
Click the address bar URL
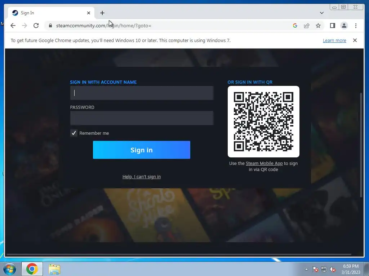[103, 26]
